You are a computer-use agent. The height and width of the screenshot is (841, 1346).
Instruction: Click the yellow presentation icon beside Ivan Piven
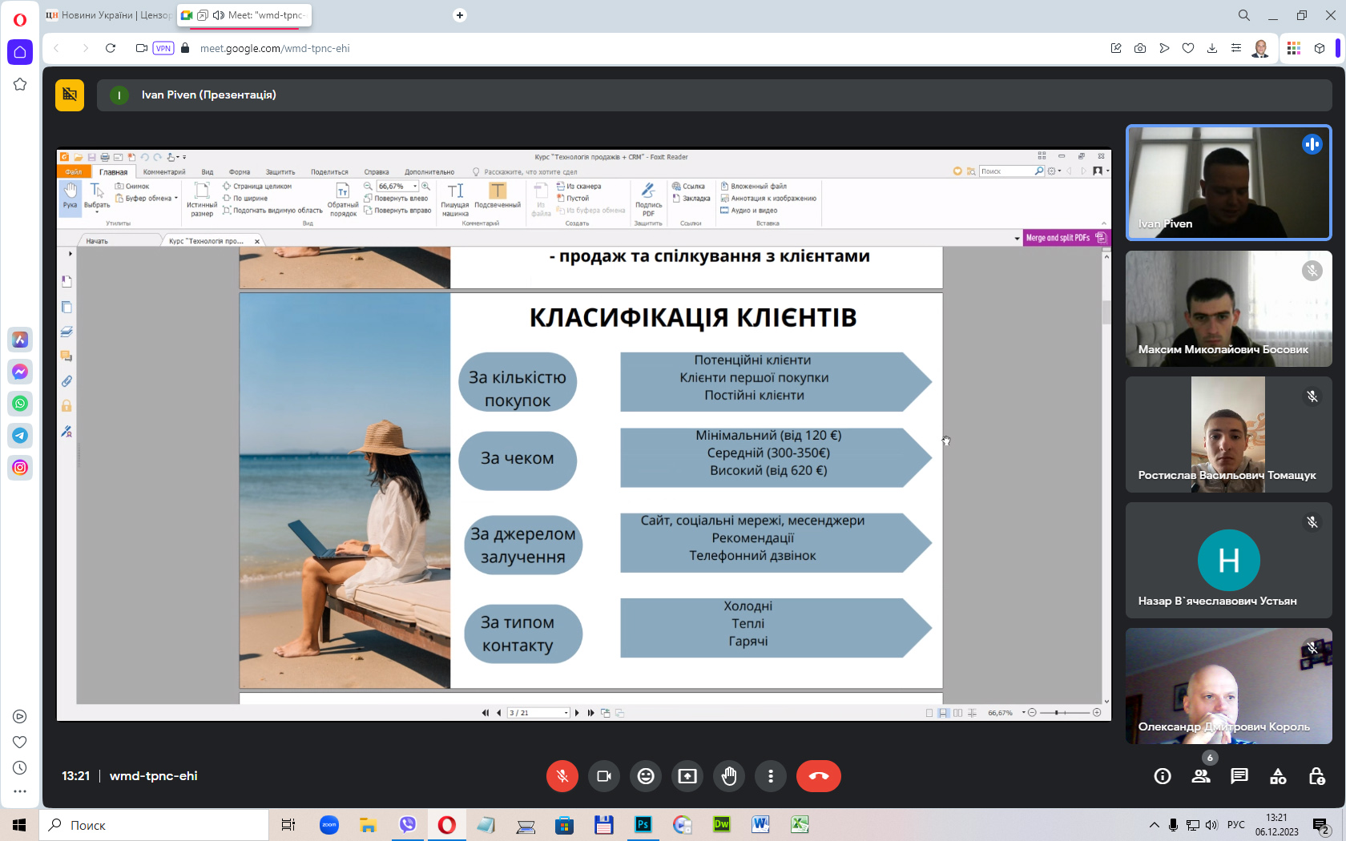coord(70,95)
